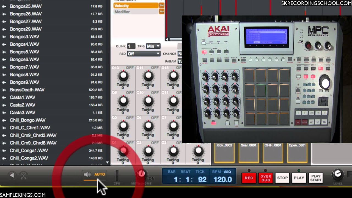Click the back arrow icon in bottom bar

pos(12,175)
